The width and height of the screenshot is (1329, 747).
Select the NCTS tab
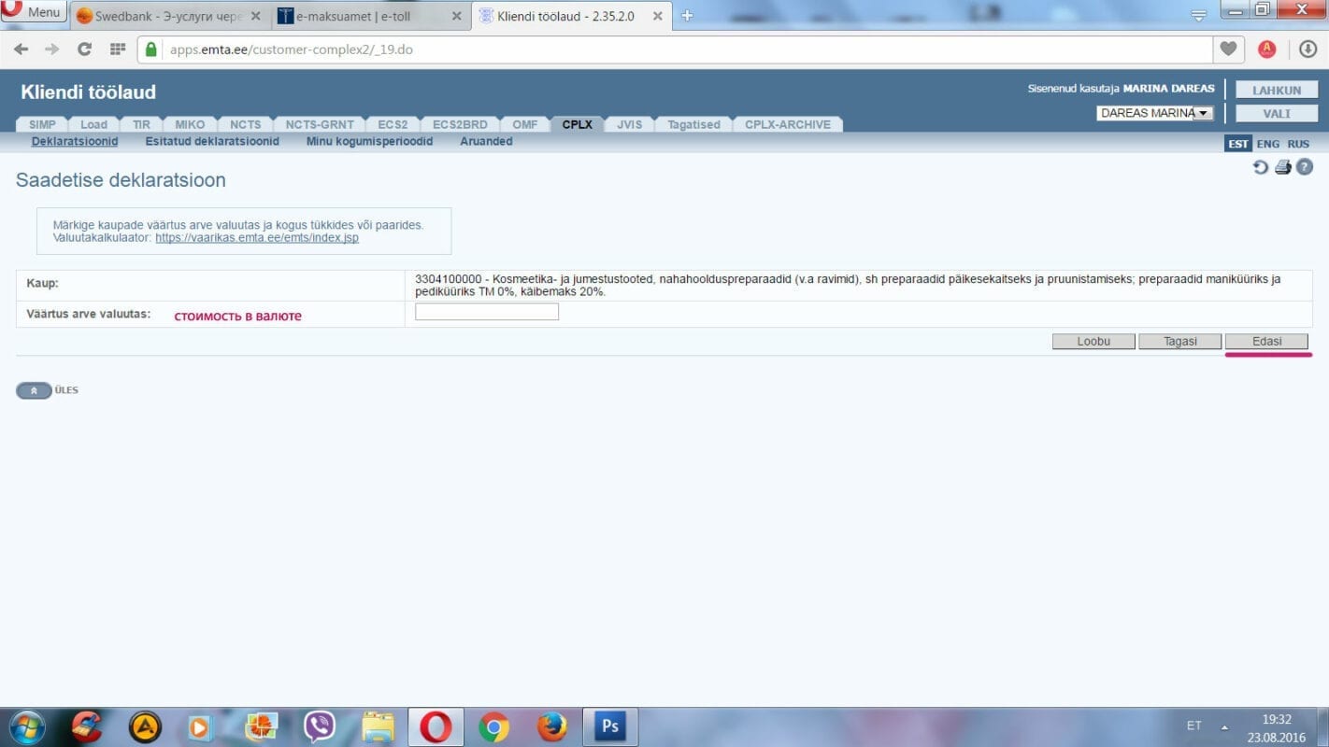(x=246, y=124)
